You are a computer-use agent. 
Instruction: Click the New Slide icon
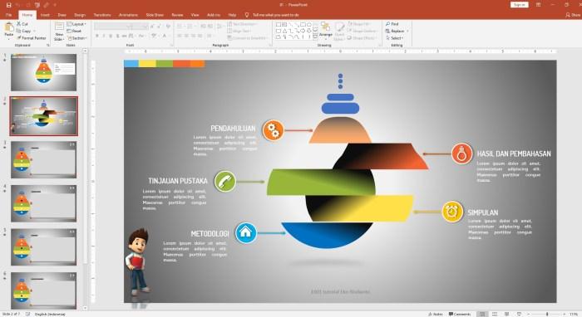coord(59,31)
